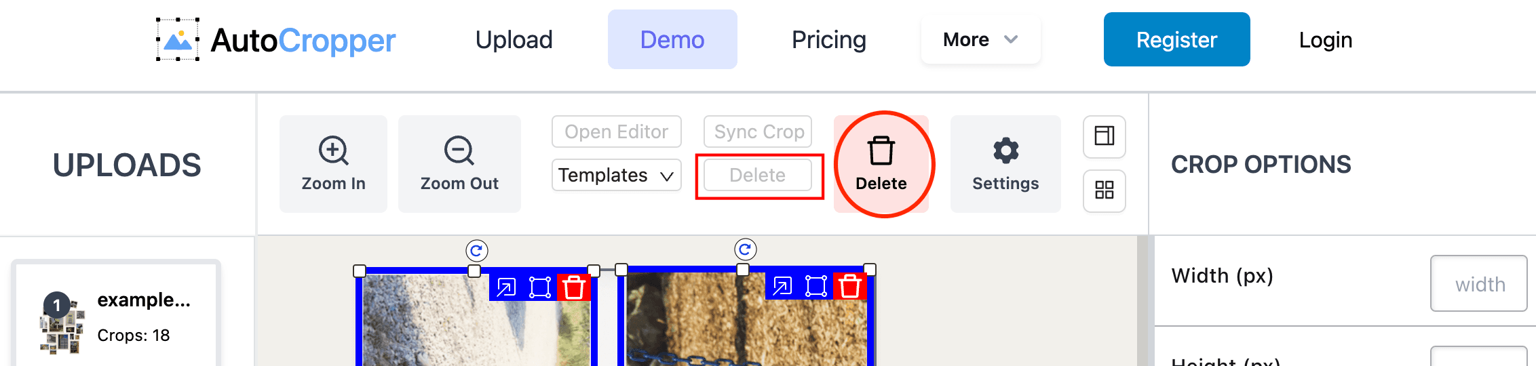Open the Pricing page
This screenshot has width=1536, height=366.
828,40
